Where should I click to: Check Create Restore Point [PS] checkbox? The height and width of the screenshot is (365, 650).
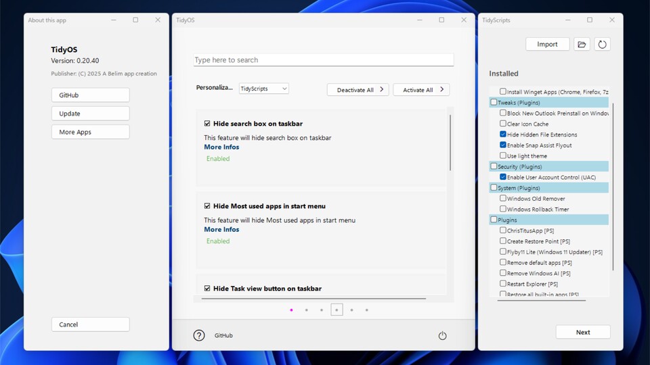pyautogui.click(x=503, y=241)
